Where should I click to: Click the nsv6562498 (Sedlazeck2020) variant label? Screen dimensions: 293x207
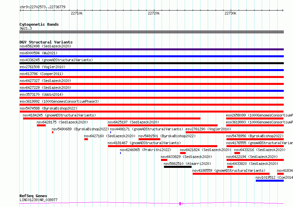point(45,46)
